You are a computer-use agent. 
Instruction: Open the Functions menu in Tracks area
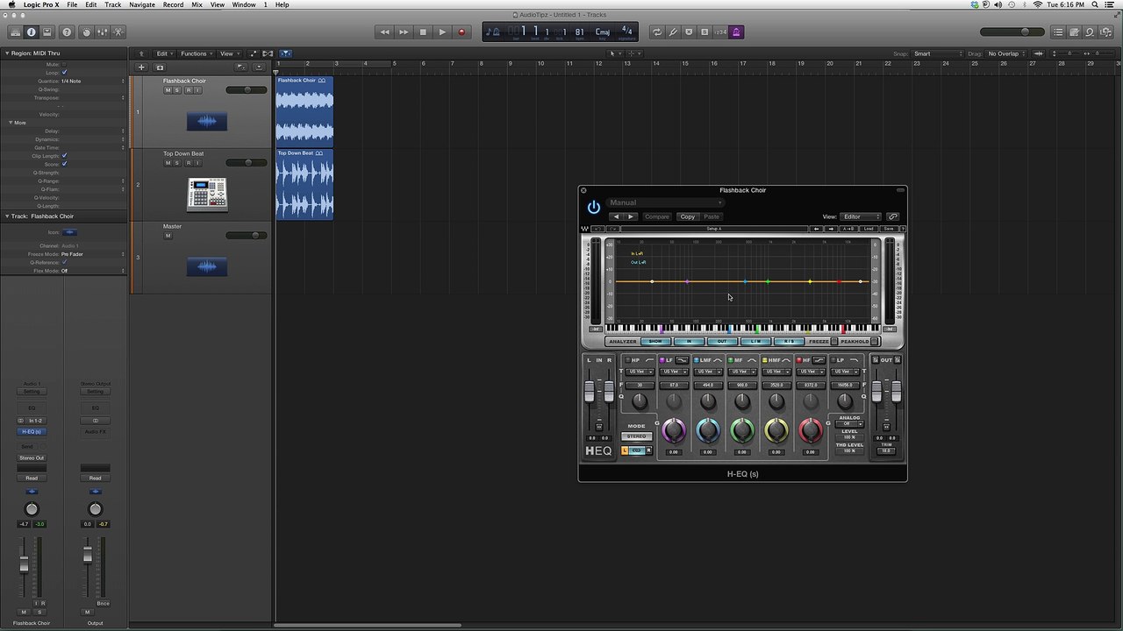(197, 53)
